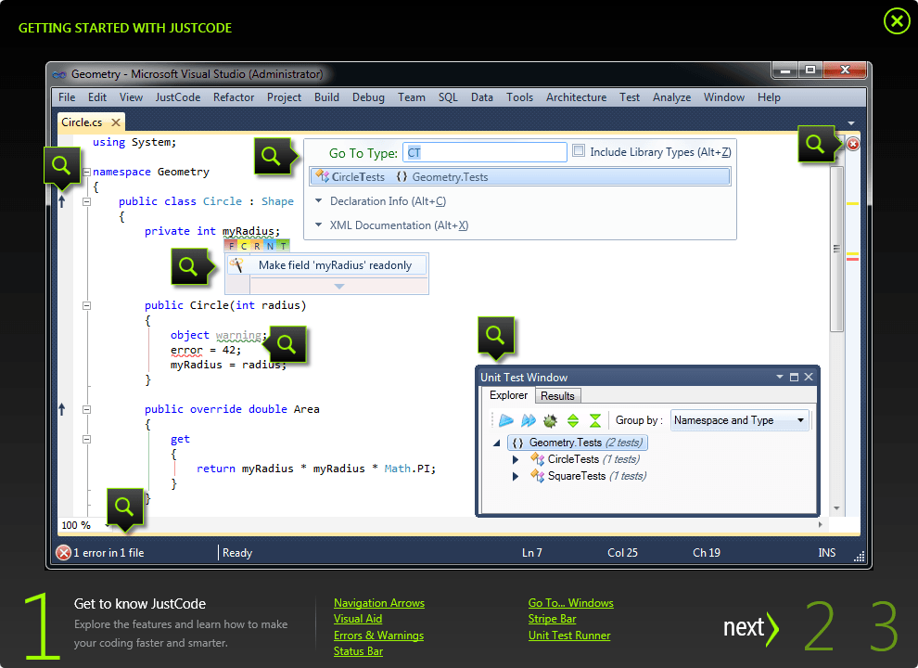
Task: Open the JustCode menu
Action: tap(178, 97)
